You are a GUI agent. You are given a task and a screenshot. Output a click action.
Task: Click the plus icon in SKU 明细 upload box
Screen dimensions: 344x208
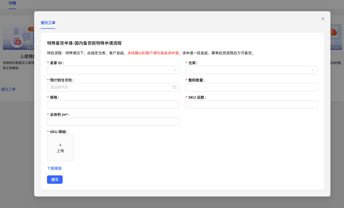60,145
